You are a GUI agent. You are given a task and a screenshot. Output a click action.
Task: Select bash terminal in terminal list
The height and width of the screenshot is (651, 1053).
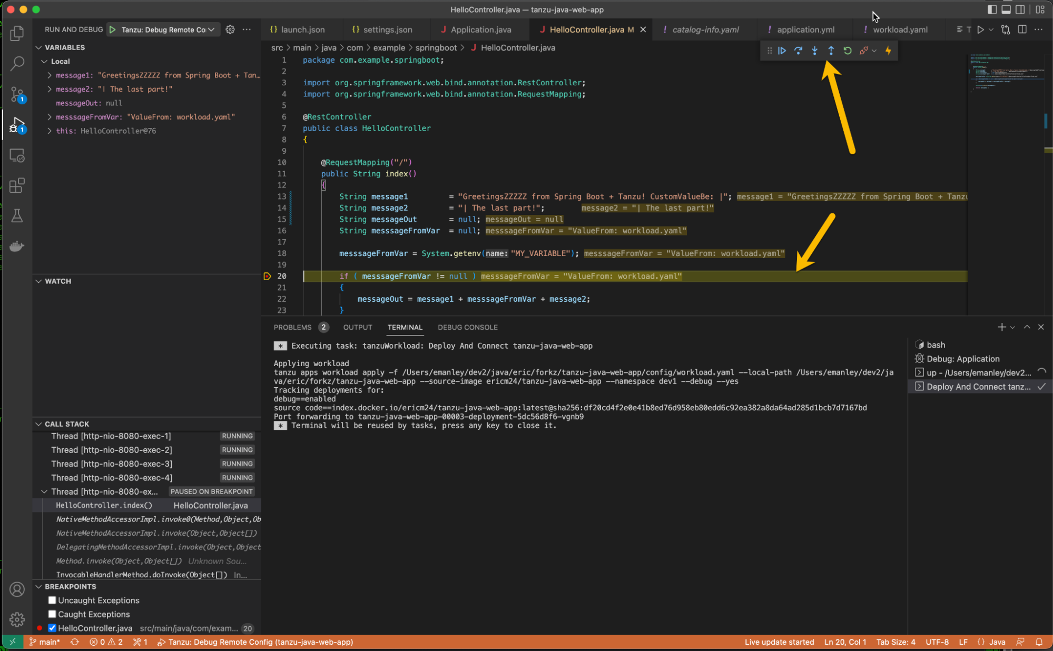(x=980, y=345)
